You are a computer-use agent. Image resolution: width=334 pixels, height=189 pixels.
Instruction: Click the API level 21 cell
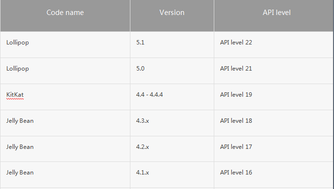pyautogui.click(x=273, y=71)
